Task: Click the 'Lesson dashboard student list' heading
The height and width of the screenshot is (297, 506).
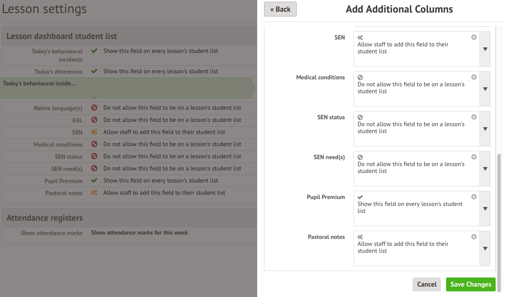Action: (x=62, y=36)
